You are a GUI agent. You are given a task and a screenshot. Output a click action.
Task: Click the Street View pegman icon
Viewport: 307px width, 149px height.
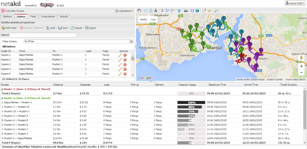pyautogui.click(x=301, y=58)
